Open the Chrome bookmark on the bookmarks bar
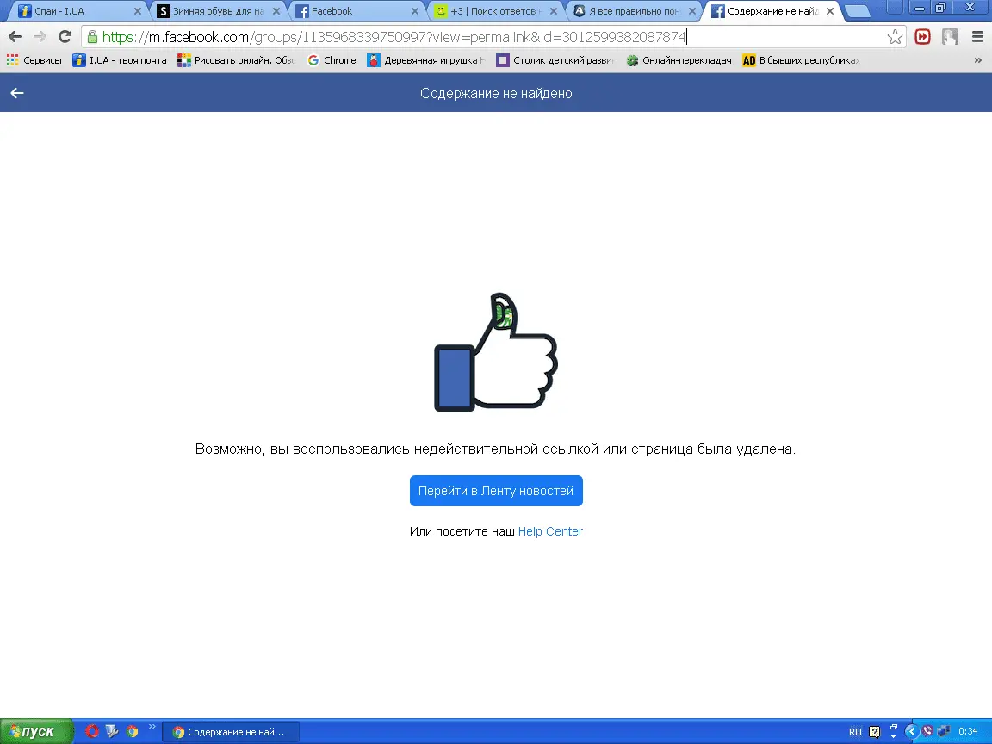992x744 pixels. point(332,60)
